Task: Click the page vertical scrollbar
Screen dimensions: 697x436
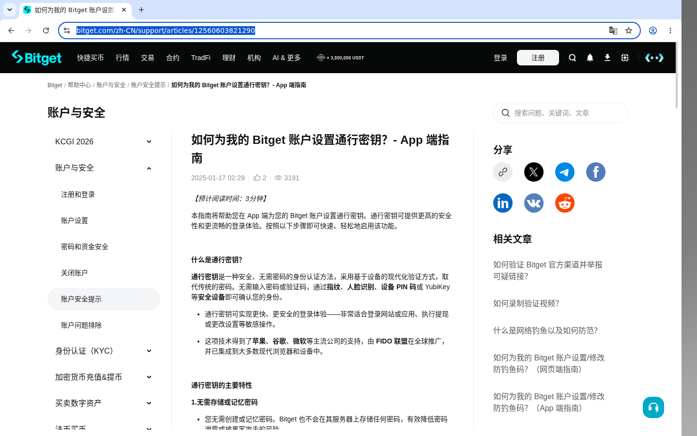Action: [677, 76]
